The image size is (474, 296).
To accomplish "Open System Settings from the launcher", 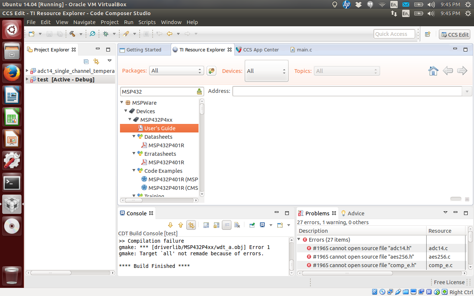I will point(12,161).
